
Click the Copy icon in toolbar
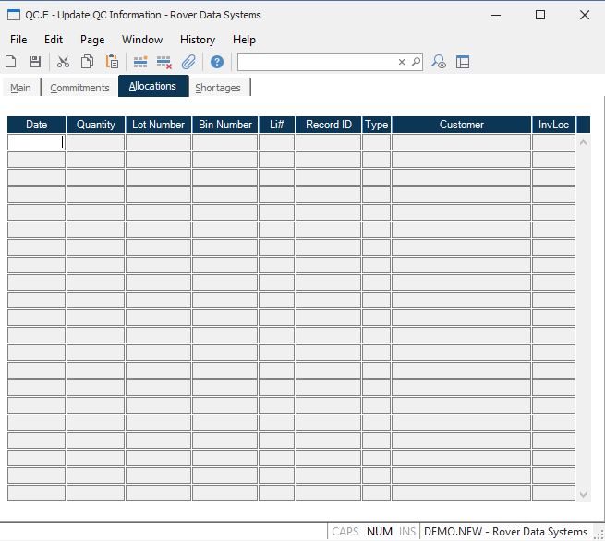[87, 62]
